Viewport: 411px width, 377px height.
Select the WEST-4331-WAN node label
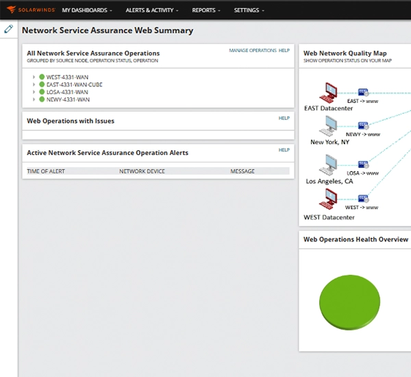pyautogui.click(x=67, y=77)
